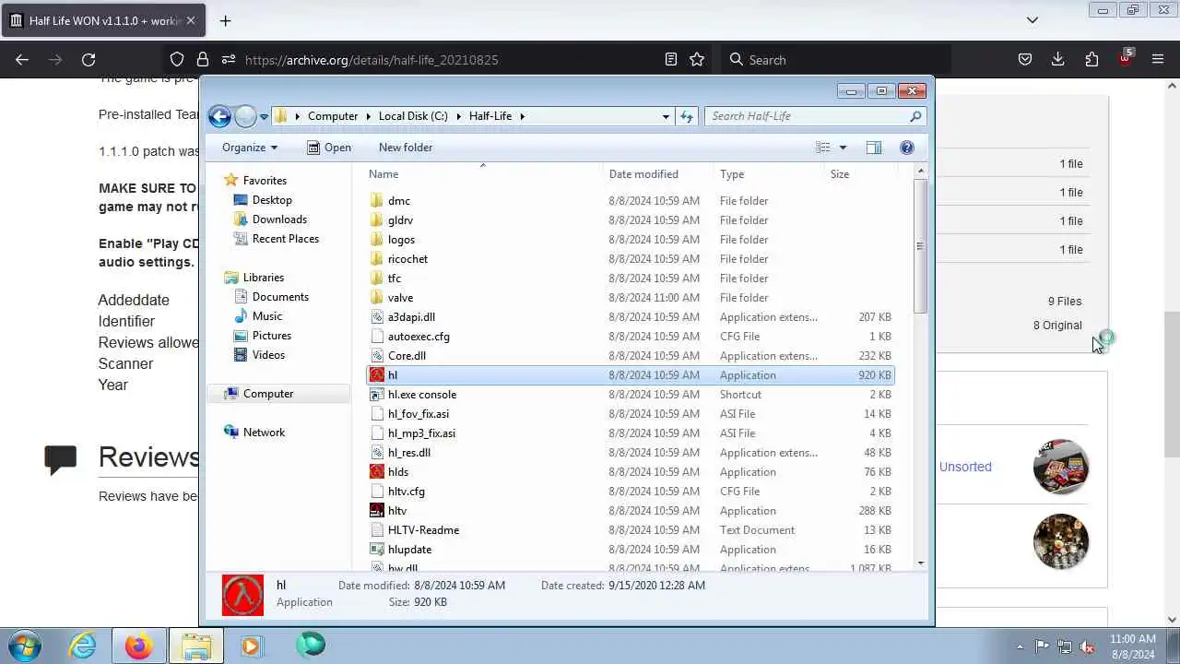Toggle the preview pane button
This screenshot has height=664, width=1180.
tap(873, 148)
